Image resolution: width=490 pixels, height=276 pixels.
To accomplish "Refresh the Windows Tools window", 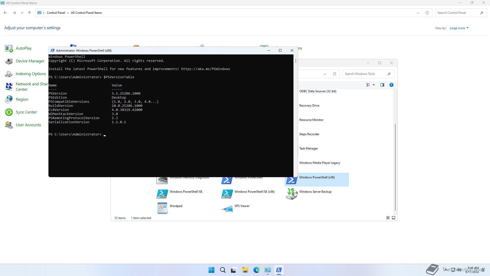I will (x=334, y=74).
